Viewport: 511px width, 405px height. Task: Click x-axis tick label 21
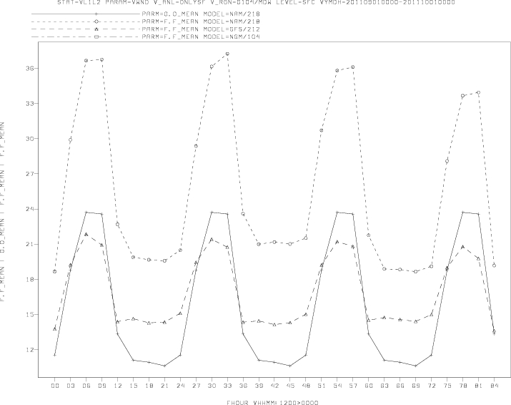tap(164, 386)
